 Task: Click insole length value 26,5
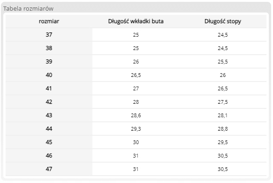(x=136, y=75)
